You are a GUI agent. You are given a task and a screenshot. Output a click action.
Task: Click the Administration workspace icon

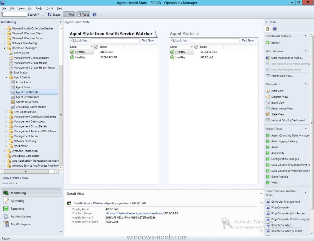point(6,216)
